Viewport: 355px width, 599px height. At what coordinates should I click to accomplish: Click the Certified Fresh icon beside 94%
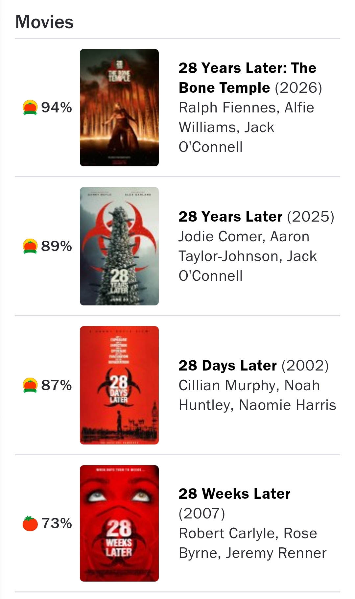tap(30, 108)
